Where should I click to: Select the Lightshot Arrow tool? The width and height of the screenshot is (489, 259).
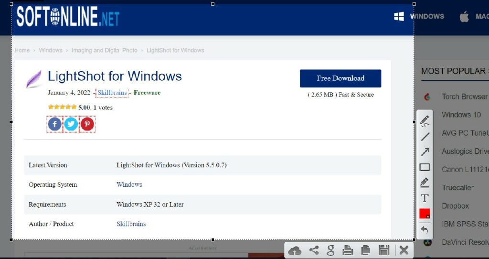(425, 151)
